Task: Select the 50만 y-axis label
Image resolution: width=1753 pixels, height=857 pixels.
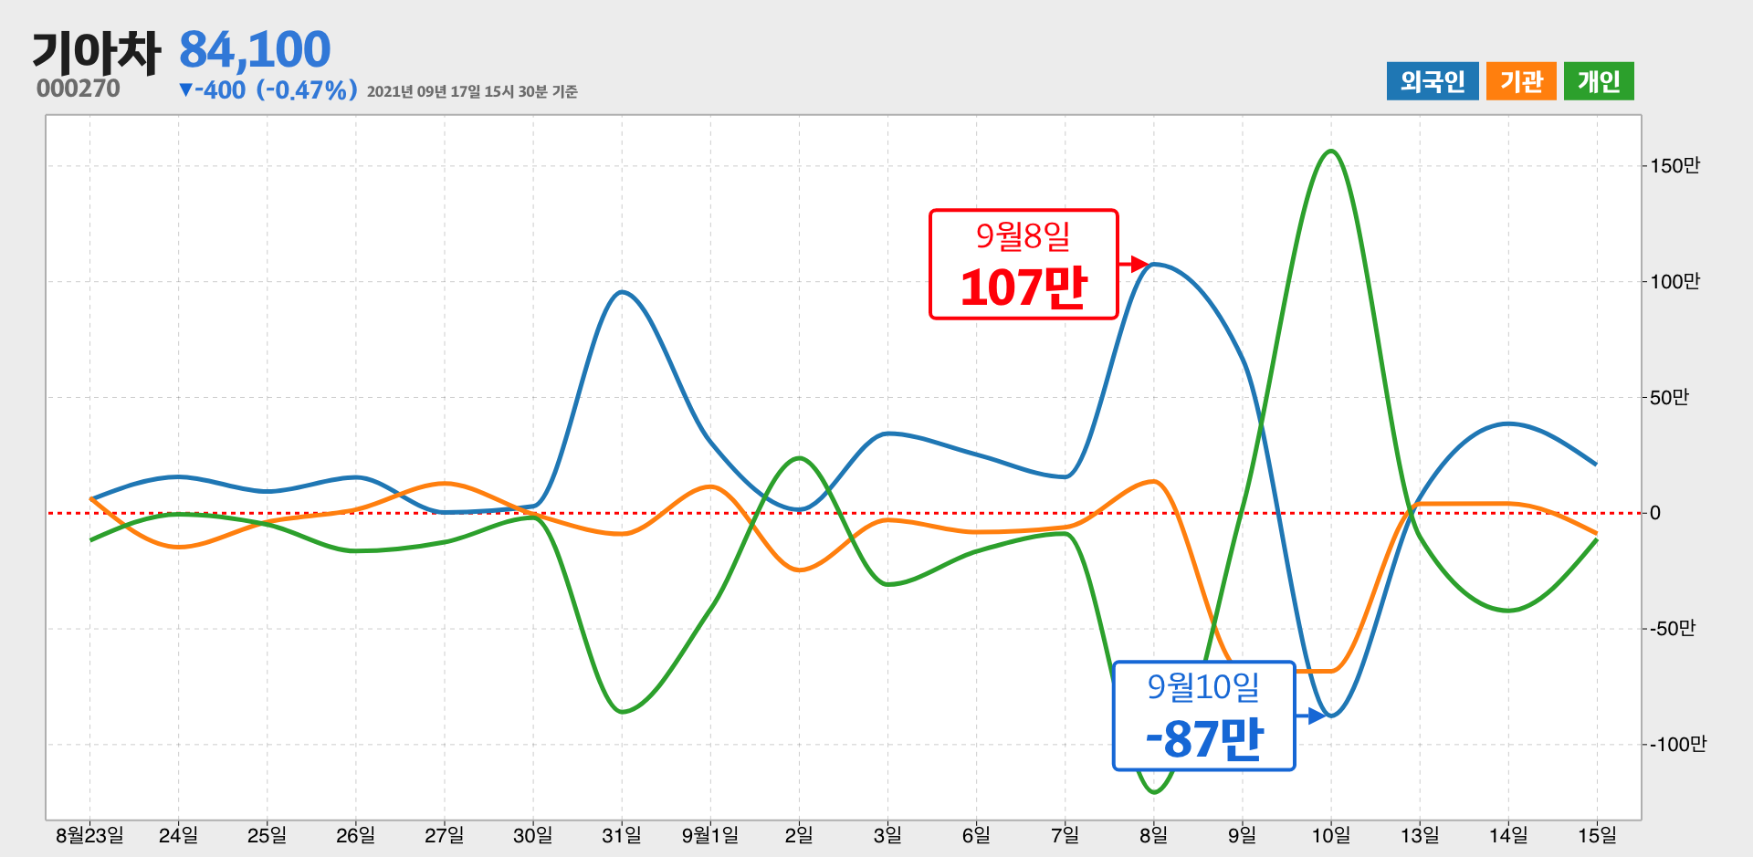Action: tap(1670, 398)
